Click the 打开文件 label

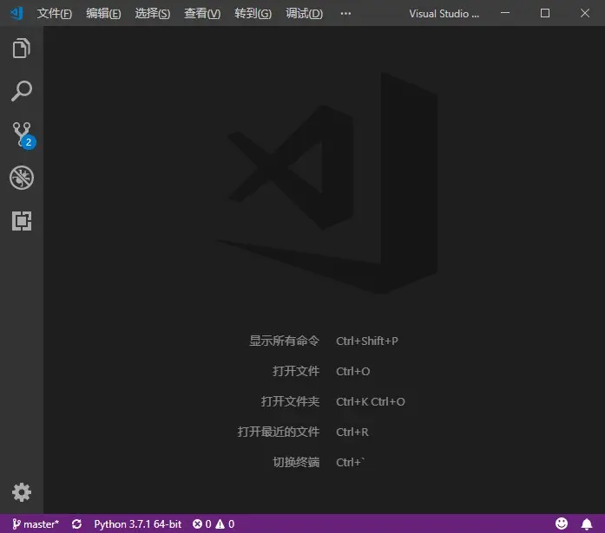point(296,371)
